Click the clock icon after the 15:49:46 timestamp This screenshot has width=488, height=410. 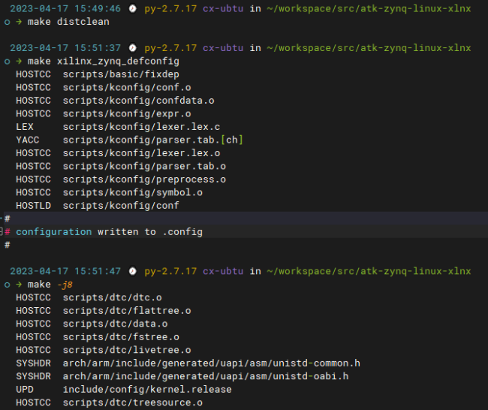pos(132,9)
